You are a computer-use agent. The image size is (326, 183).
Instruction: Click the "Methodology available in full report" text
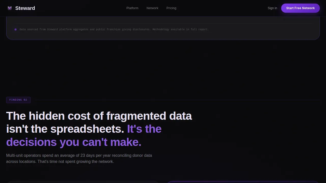(181, 29)
